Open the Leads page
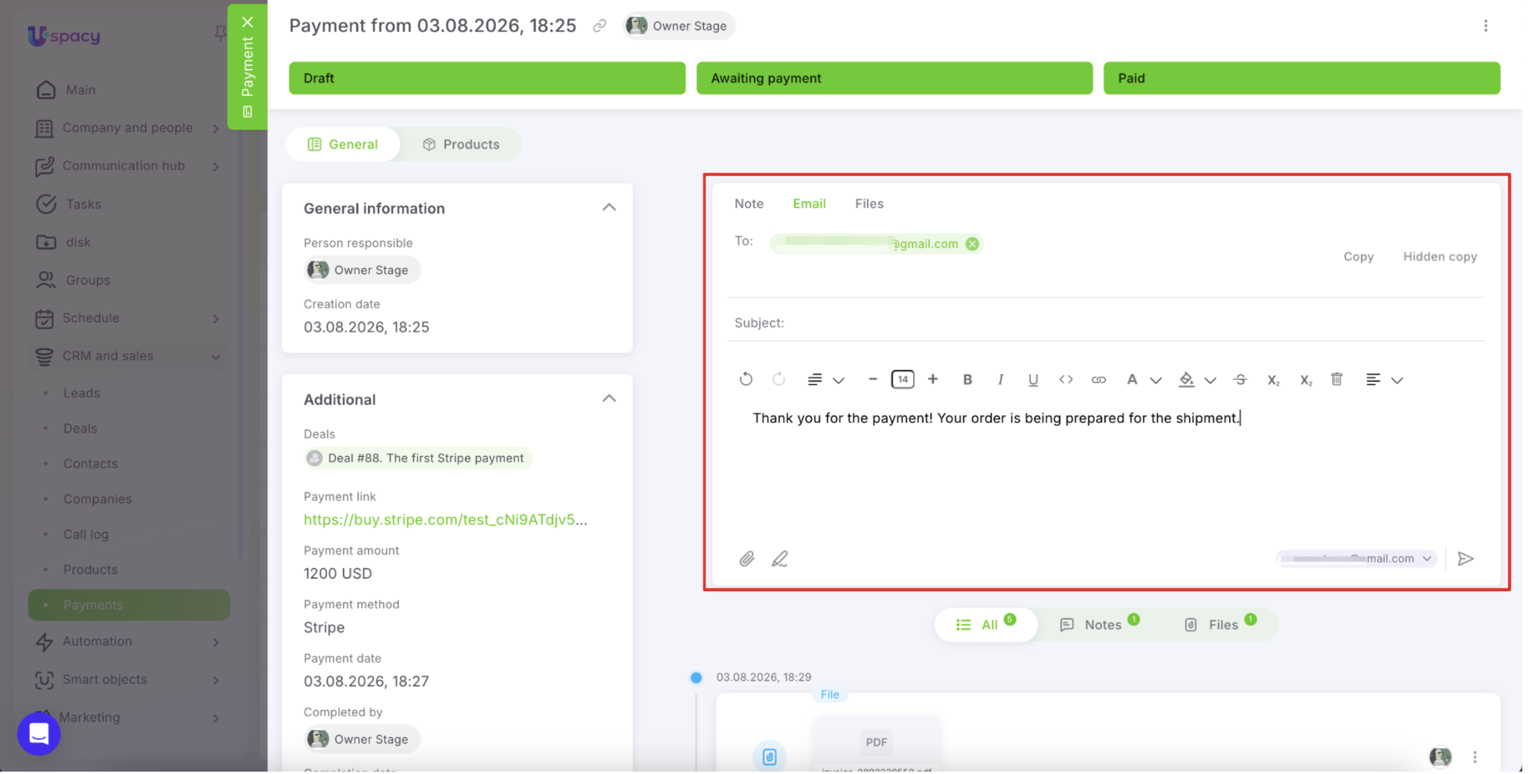This screenshot has width=1536, height=774. [81, 393]
